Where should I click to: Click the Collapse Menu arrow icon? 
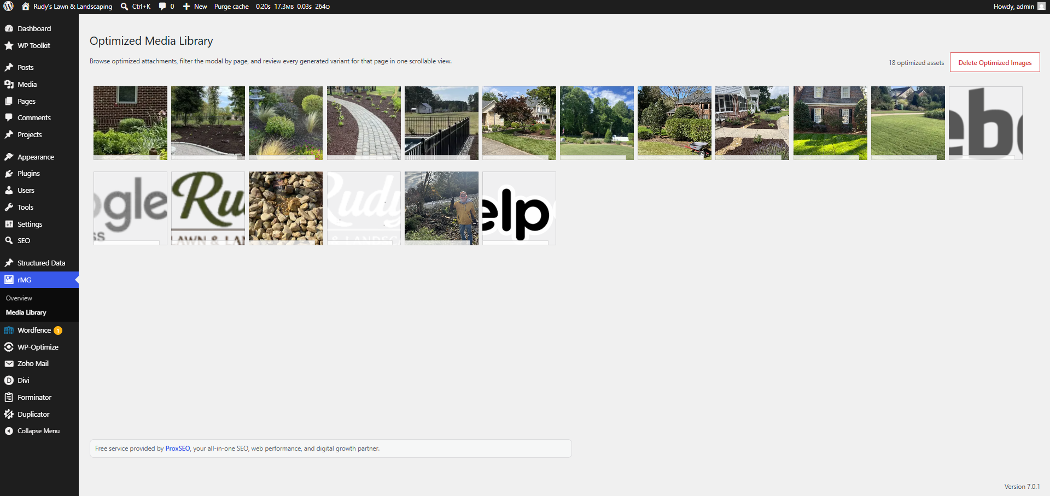click(x=9, y=431)
